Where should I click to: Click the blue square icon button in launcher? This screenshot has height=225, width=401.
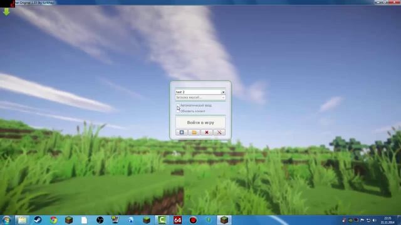pos(182,132)
